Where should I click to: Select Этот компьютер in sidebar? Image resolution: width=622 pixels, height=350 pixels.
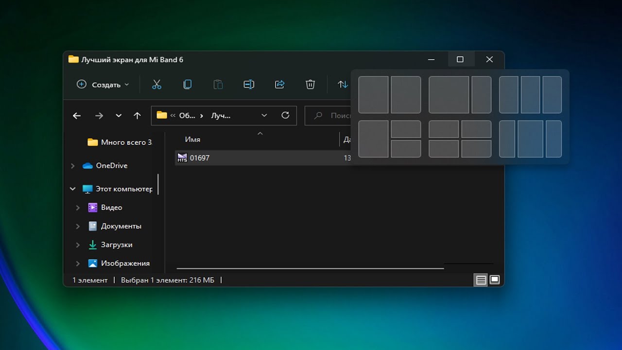(117, 189)
